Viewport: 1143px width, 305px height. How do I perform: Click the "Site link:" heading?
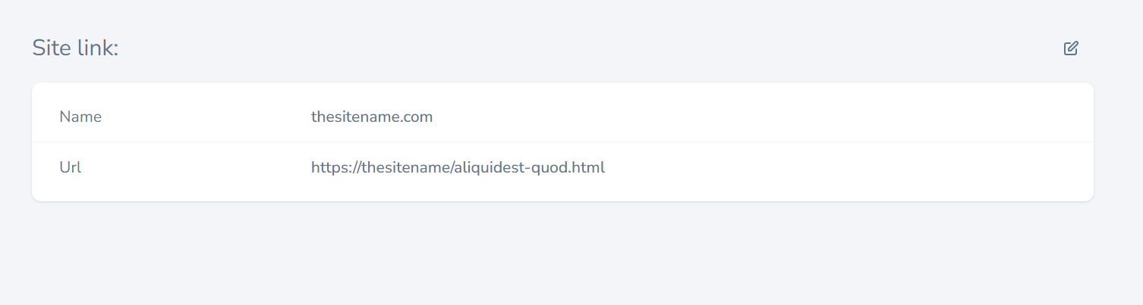(x=75, y=48)
